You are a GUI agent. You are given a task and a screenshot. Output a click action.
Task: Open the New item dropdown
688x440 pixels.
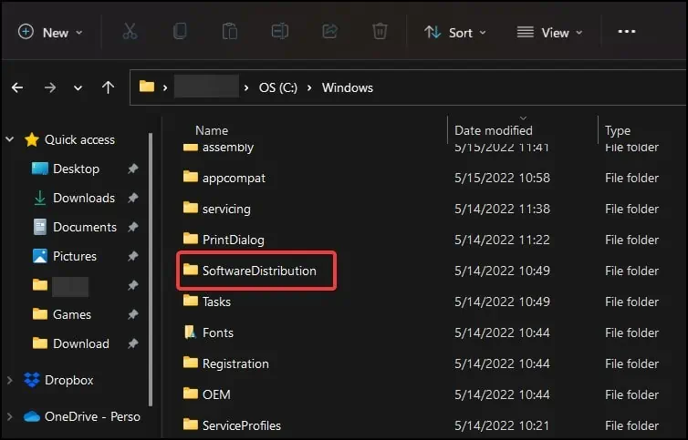point(50,32)
